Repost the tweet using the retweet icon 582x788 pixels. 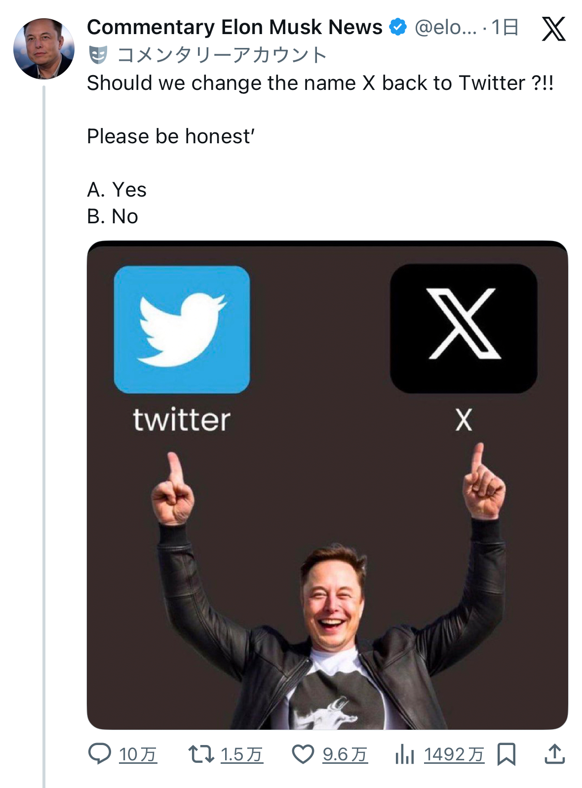[x=201, y=754]
